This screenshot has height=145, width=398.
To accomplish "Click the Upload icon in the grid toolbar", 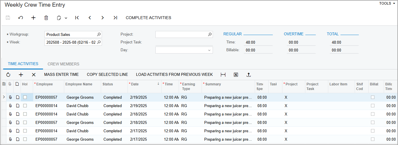I will click(x=249, y=75).
